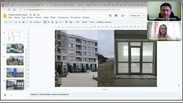This screenshot has height=103, width=183.
Task: Click the redo arrow icon
Action: [x=20, y=22]
